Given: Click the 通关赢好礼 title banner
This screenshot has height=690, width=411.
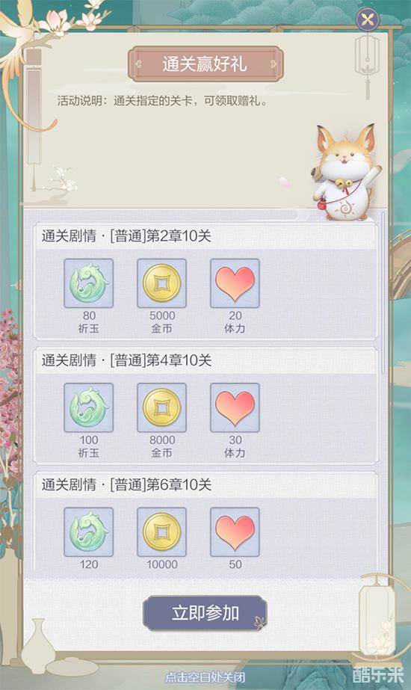Looking at the screenshot, I should (205, 64).
